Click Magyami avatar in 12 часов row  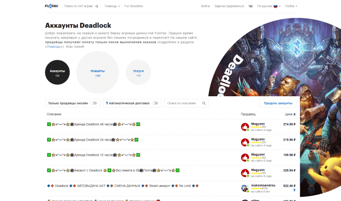[245, 158]
